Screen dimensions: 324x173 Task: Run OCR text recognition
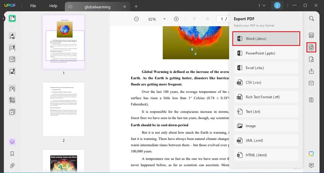tap(312, 35)
